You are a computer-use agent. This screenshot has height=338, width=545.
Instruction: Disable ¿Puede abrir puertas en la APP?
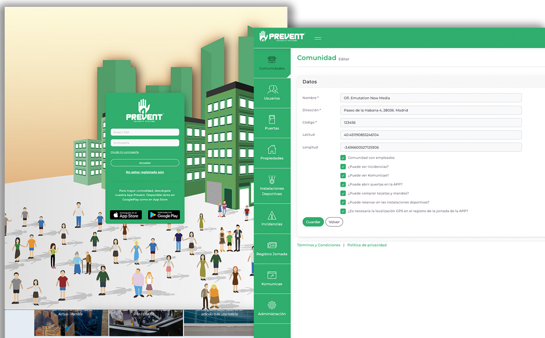coord(343,184)
